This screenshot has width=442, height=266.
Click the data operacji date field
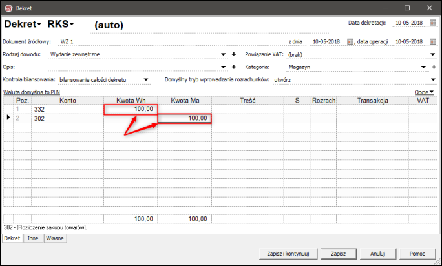(x=409, y=41)
